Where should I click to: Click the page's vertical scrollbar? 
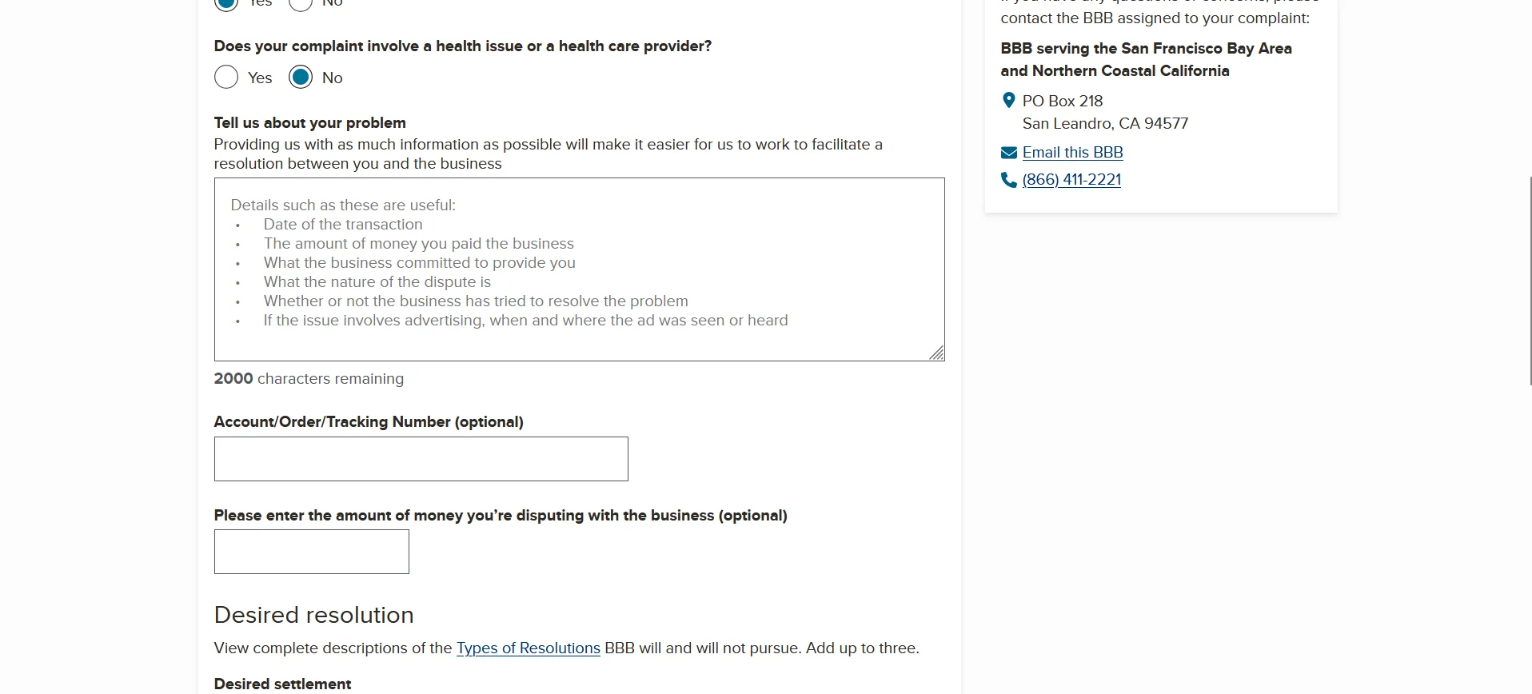[1530, 280]
